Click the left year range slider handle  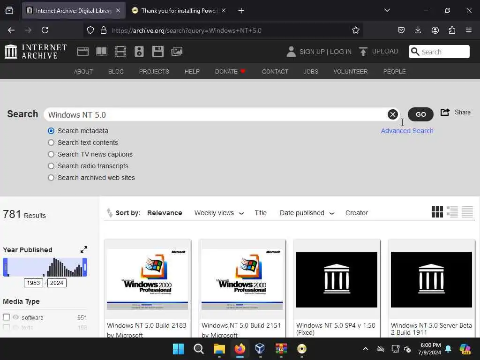point(5,267)
